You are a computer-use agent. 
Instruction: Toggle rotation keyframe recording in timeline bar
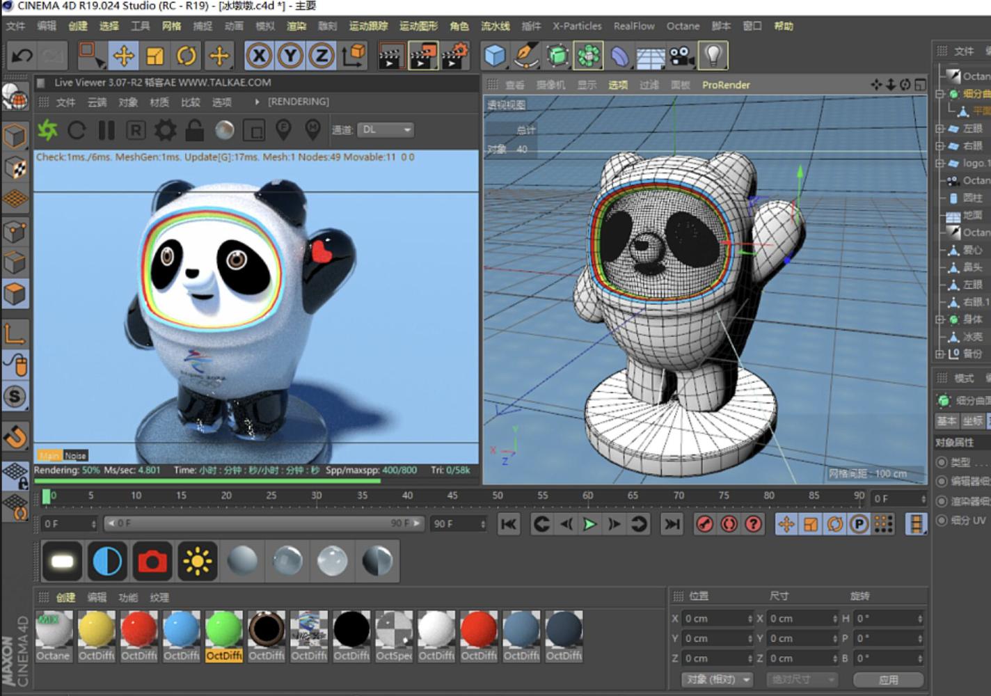835,524
